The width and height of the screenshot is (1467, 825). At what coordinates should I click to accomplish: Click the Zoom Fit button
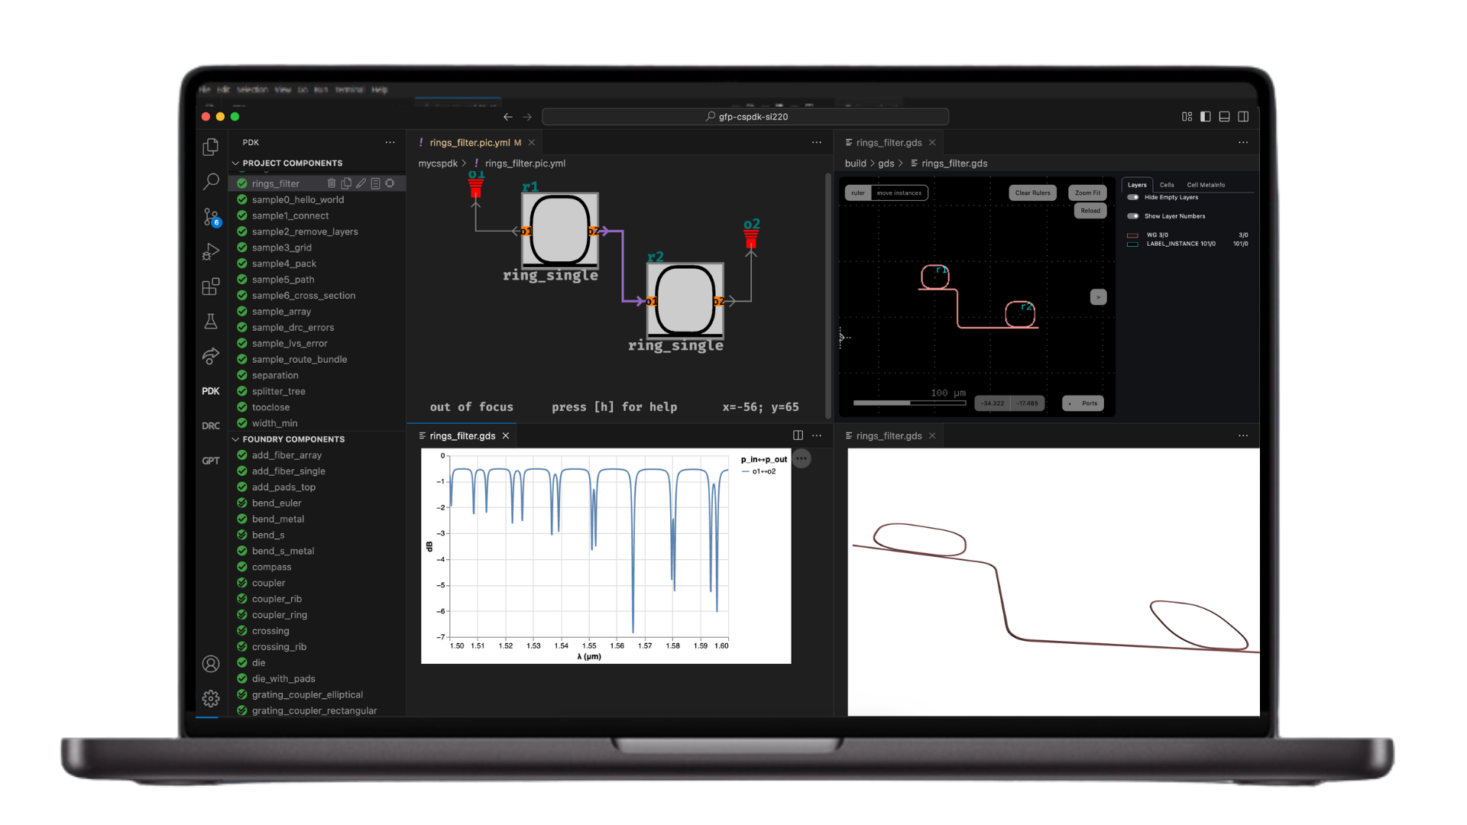pyautogui.click(x=1088, y=193)
